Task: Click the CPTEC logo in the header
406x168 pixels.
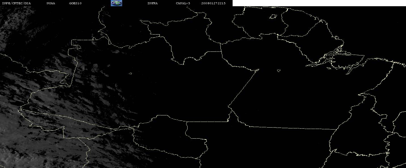Action: (116, 3)
